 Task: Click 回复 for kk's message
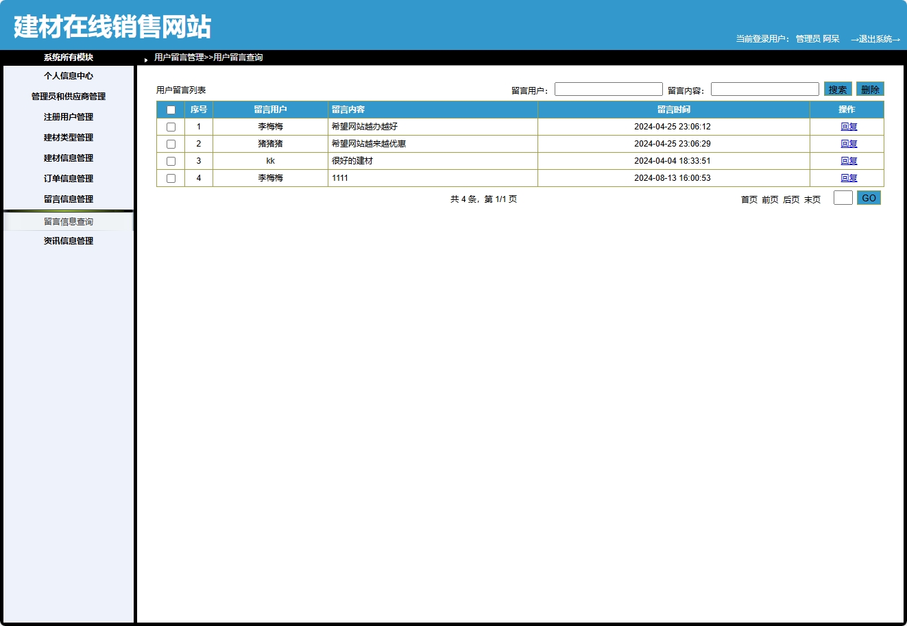tap(849, 161)
